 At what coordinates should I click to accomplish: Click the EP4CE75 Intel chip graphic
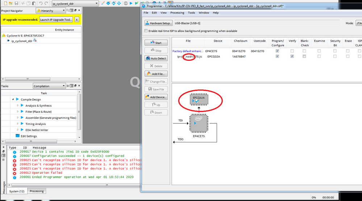point(199,123)
